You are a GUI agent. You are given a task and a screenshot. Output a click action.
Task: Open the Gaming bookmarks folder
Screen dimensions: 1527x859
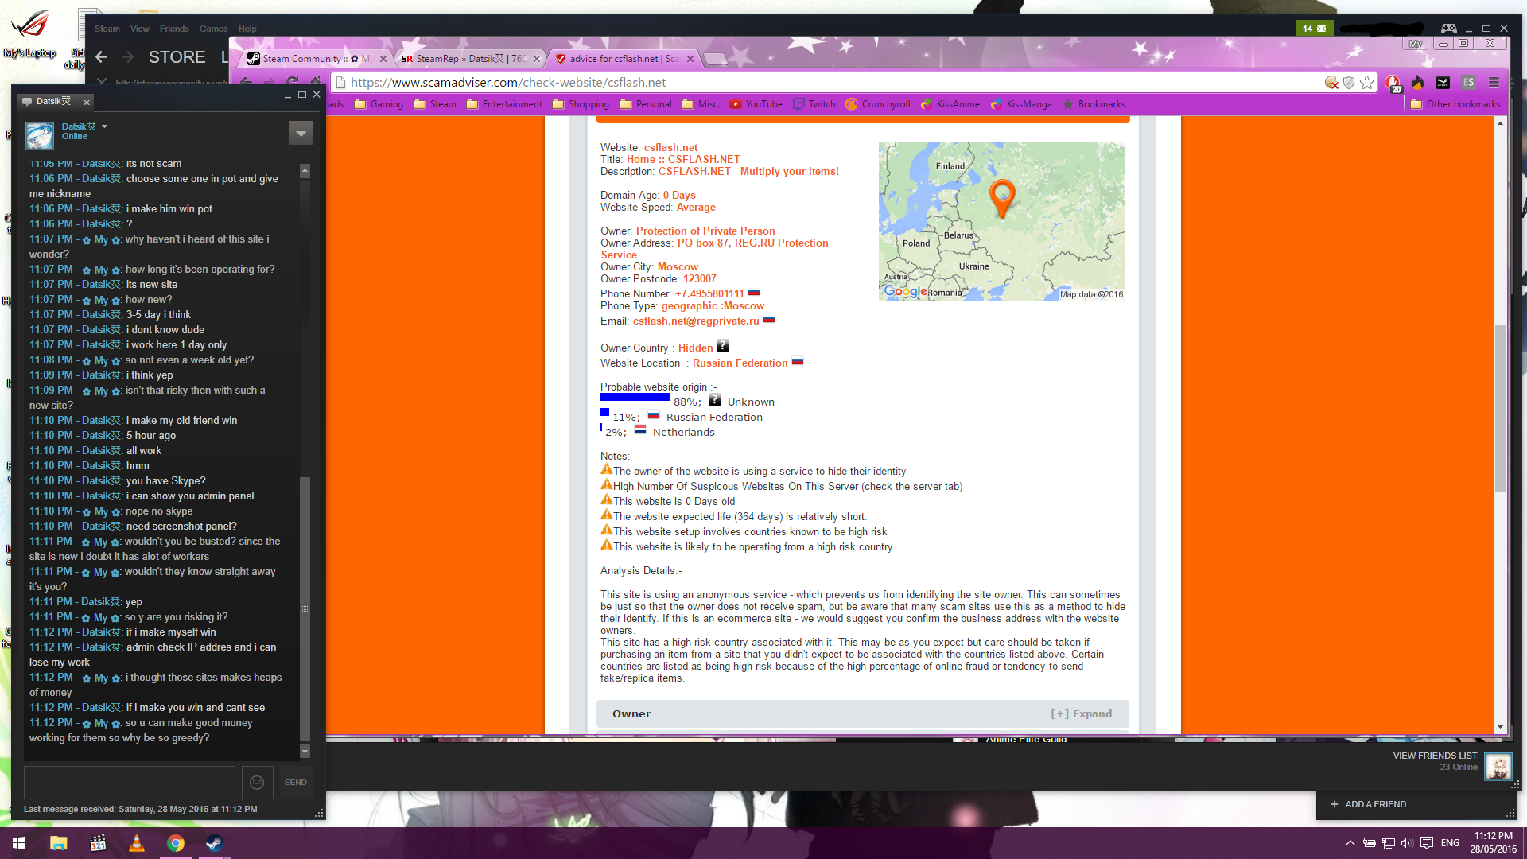point(379,104)
